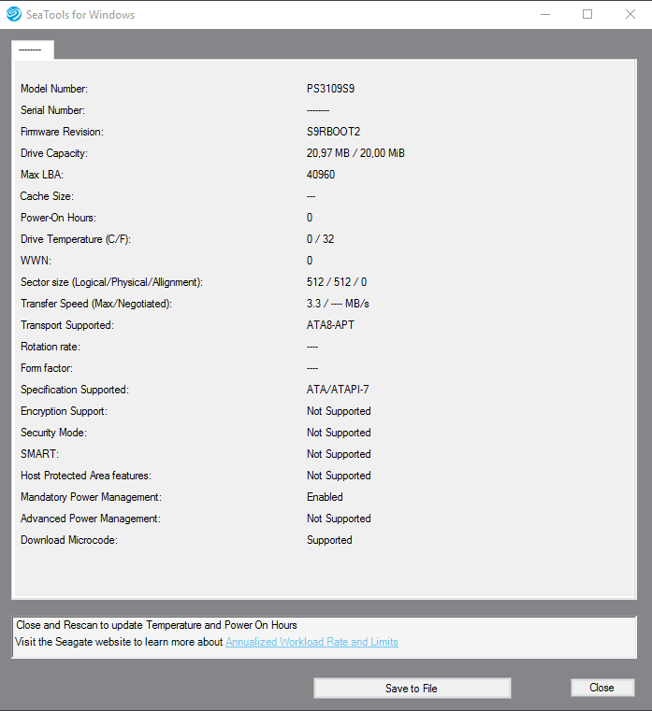Image resolution: width=652 pixels, height=711 pixels.
Task: Click Not Supported next to Encryption Support
Action: (339, 411)
